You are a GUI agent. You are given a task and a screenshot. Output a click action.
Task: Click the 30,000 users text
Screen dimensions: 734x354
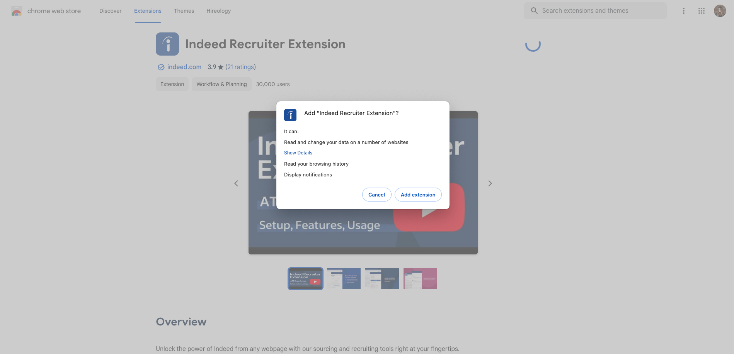tap(273, 84)
